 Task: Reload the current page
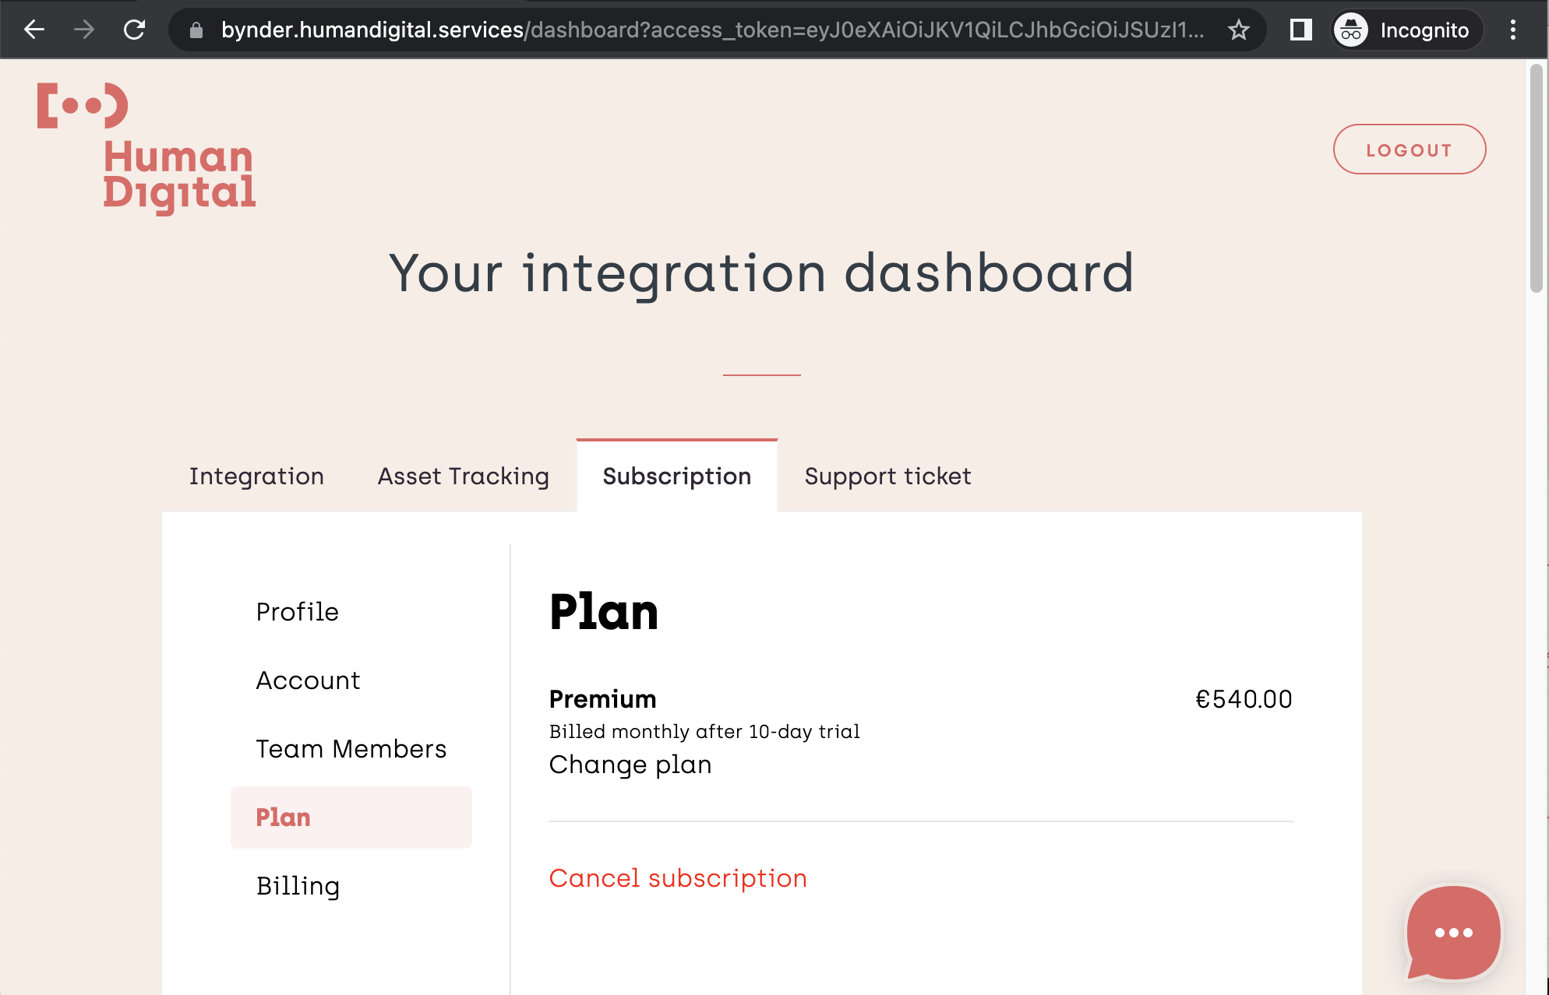pos(134,30)
